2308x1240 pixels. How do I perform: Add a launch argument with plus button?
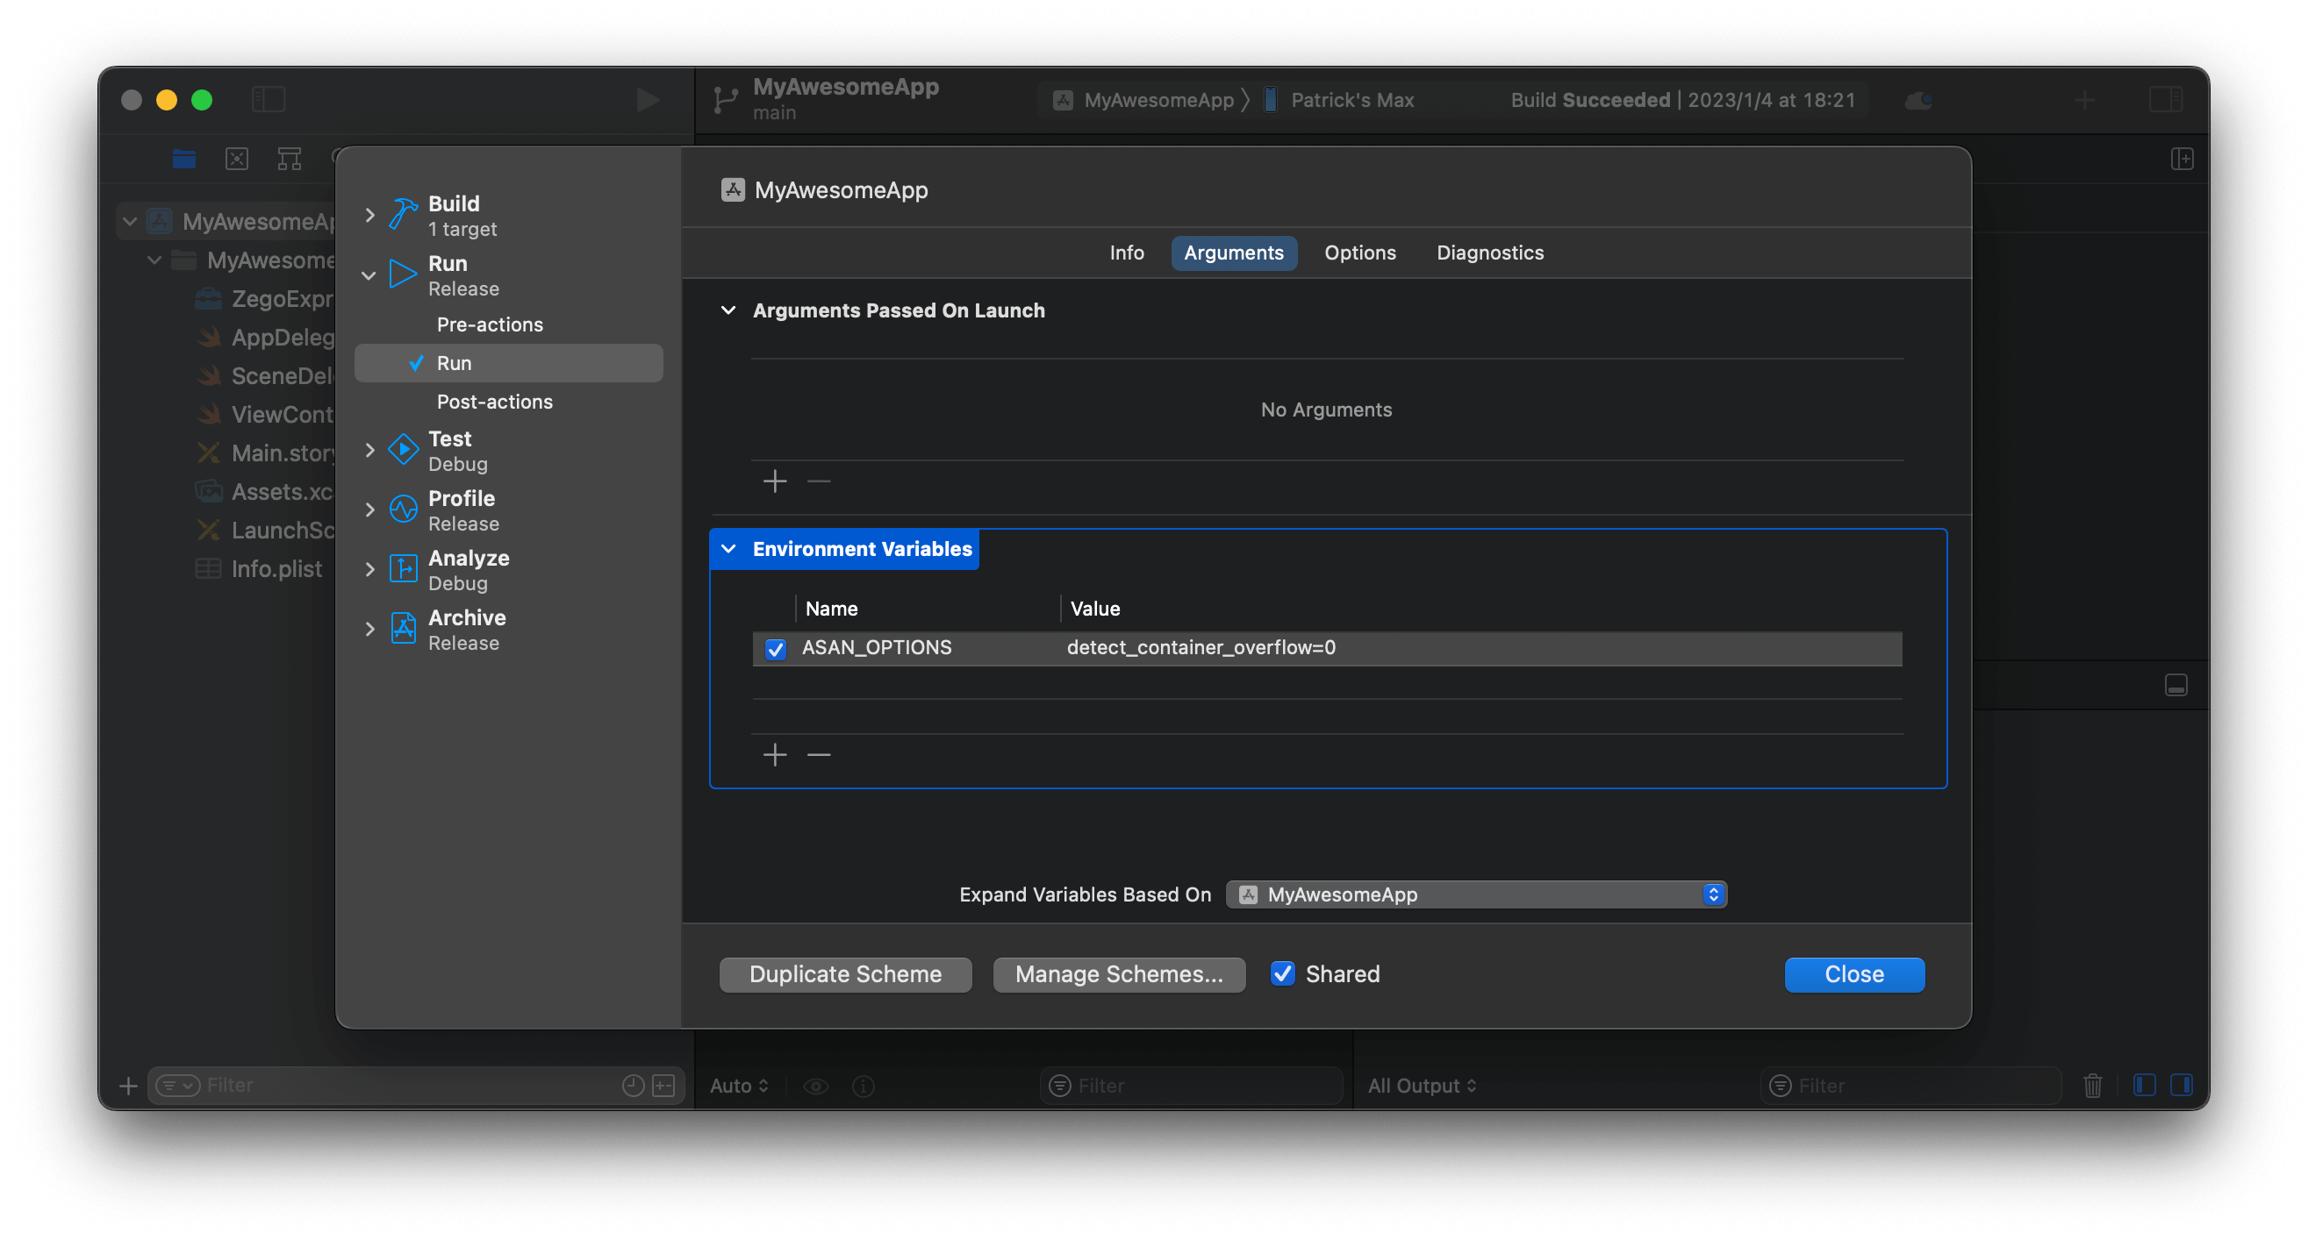point(775,481)
